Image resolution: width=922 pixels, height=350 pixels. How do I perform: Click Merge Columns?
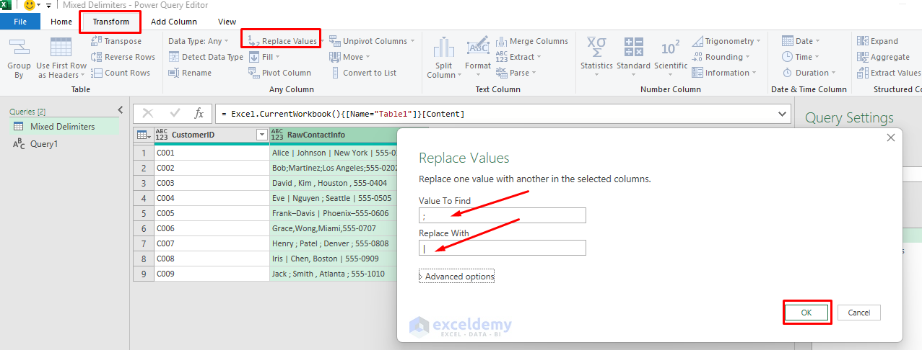click(x=532, y=41)
